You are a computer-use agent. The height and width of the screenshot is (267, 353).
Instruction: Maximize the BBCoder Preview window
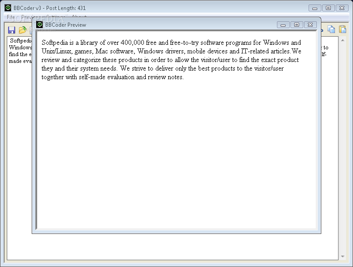click(x=296, y=24)
